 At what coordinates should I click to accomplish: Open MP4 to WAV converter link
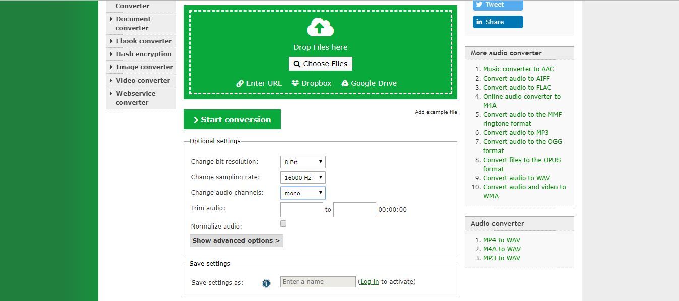pyautogui.click(x=502, y=240)
